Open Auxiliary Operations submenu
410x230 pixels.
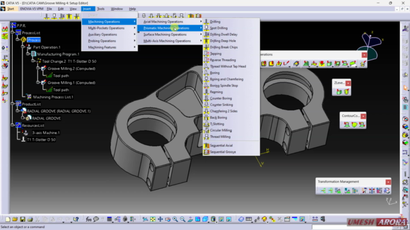[110, 34]
